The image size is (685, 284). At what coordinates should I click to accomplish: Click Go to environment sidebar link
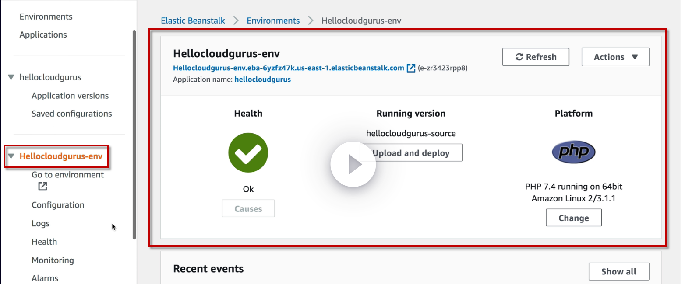68,175
